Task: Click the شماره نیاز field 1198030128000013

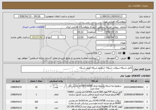Action: pyautogui.click(x=111, y=16)
